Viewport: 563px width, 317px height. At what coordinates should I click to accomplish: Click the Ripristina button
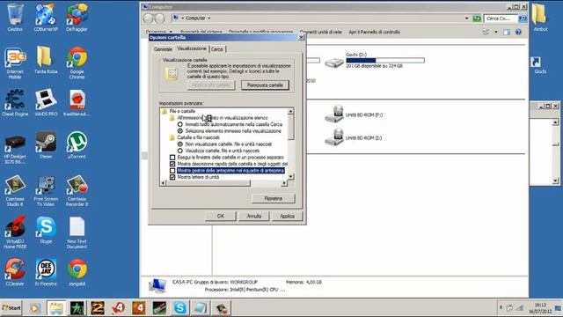pos(274,198)
